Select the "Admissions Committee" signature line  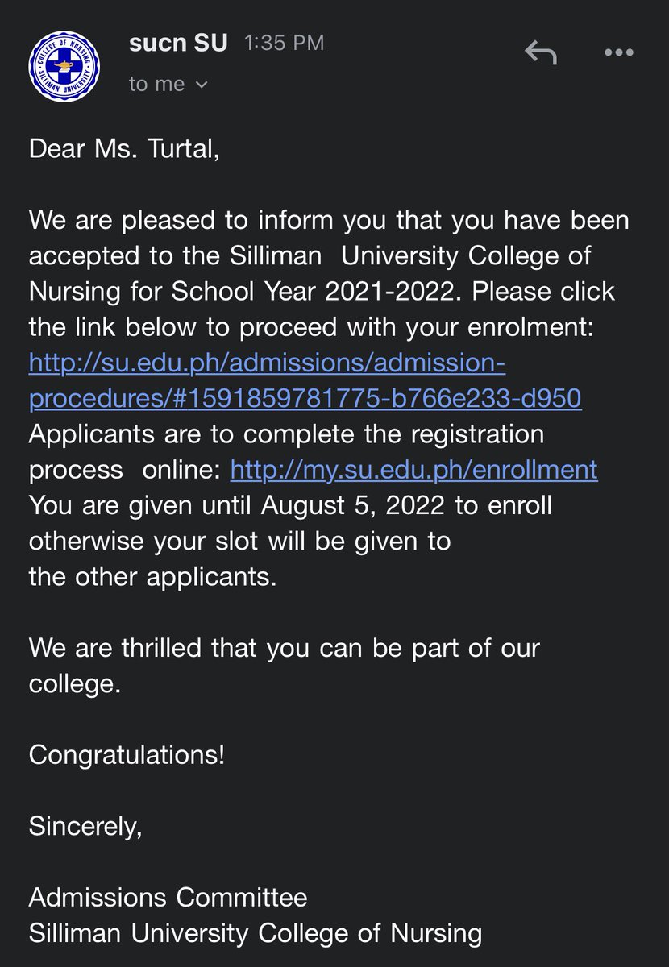168,898
